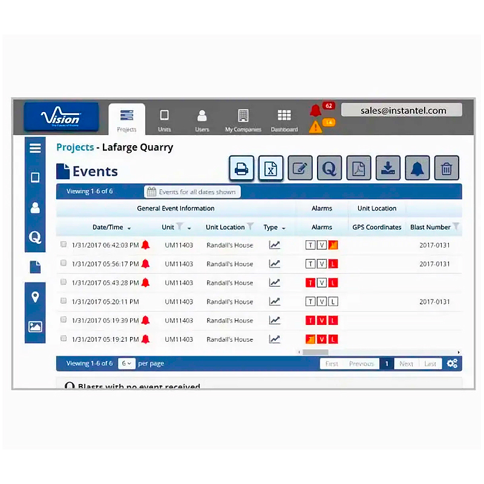Check the 06:42:03 PM event checkbox

tap(64, 244)
